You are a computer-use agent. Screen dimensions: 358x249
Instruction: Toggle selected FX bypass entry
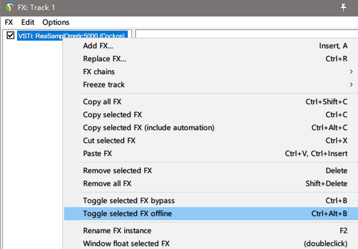[211, 201]
